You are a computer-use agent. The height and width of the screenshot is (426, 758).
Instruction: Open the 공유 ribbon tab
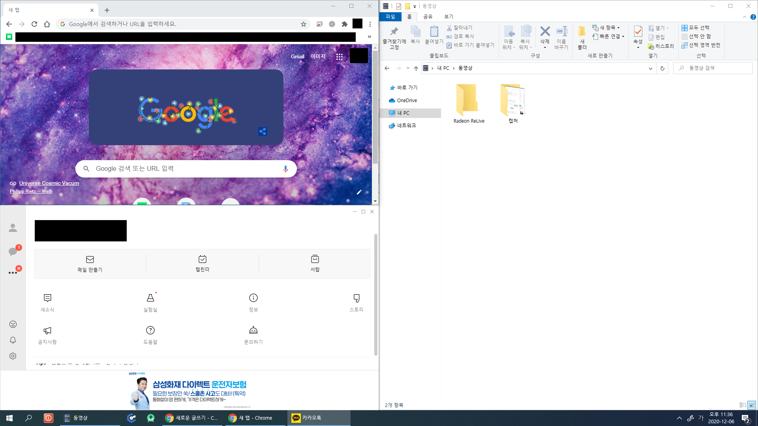click(x=428, y=17)
